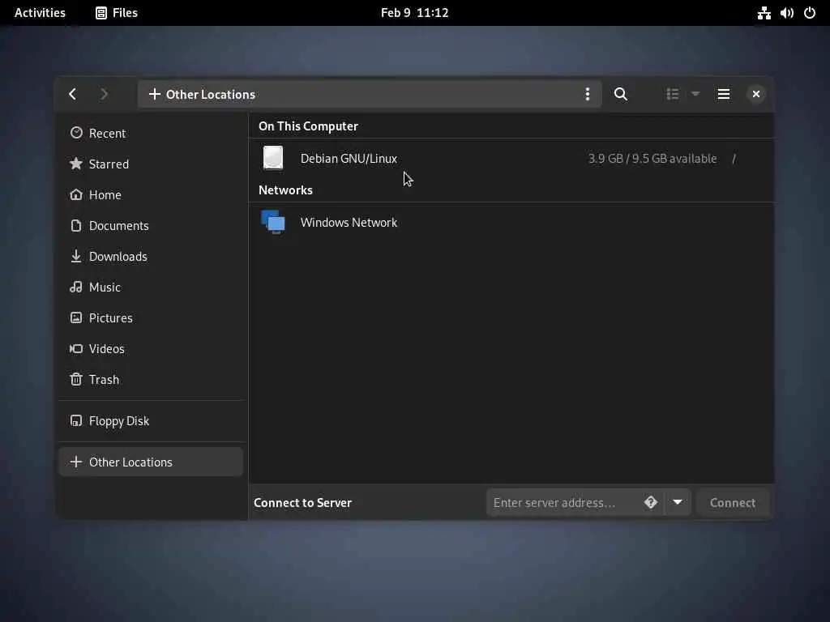This screenshot has height=622, width=830.
Task: Click the Connect button
Action: (733, 502)
